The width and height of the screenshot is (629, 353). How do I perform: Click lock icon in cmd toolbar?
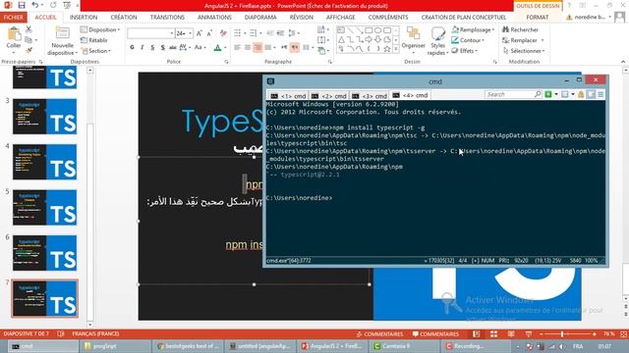[581, 94]
